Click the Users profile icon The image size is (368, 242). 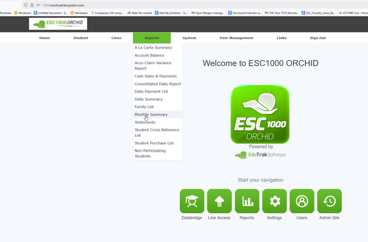[x=302, y=201]
